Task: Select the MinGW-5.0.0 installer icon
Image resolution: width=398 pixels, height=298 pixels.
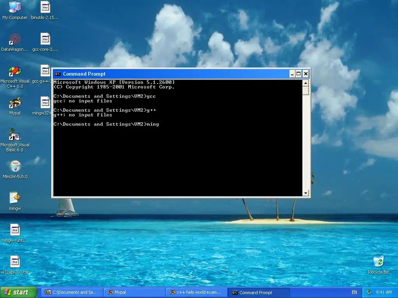Action: click(15, 166)
